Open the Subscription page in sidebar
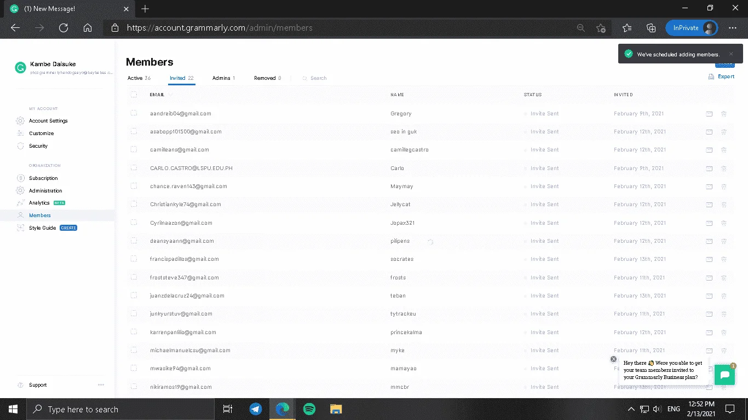 tap(43, 178)
